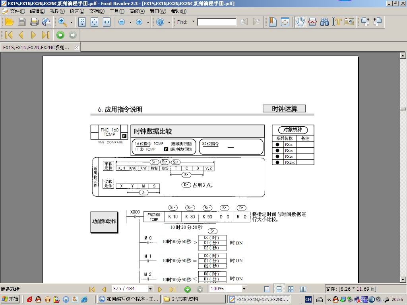Toggle single page layout in status bar
The height and width of the screenshot is (305, 407).
click(267, 289)
